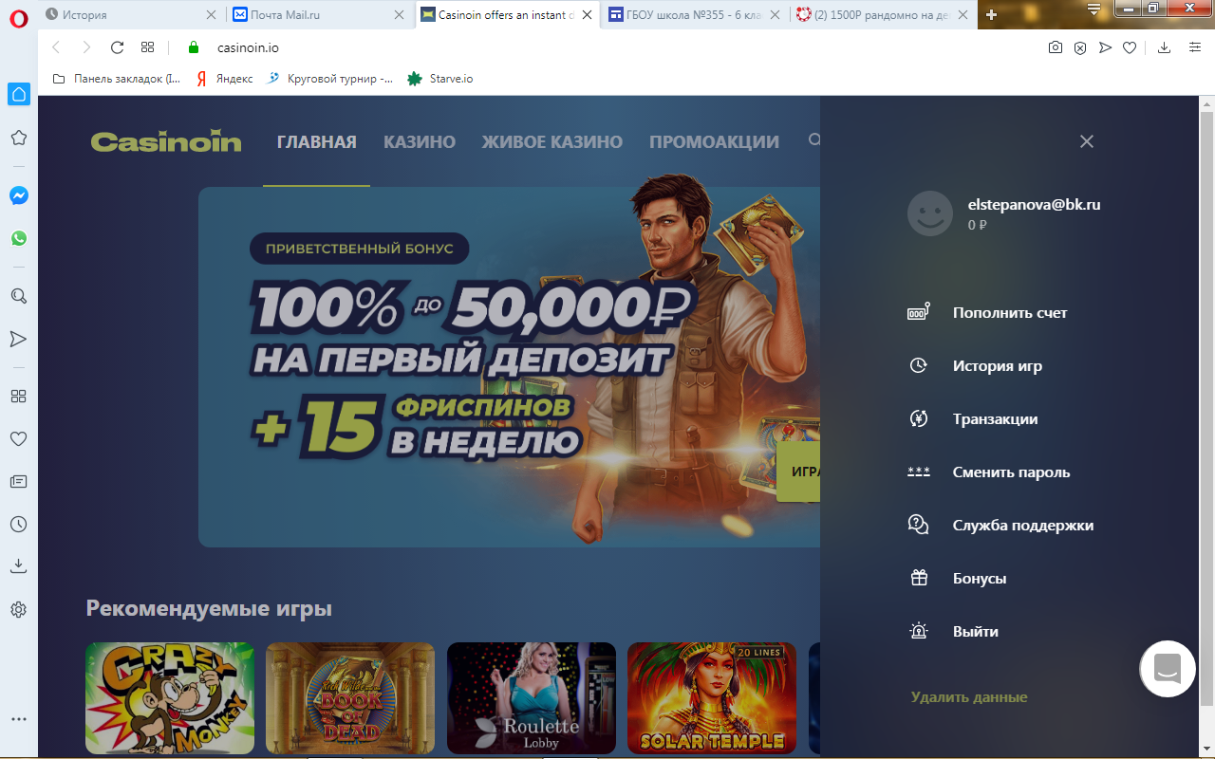Open История игр in account menu
This screenshot has width=1215, height=759.
(x=998, y=365)
